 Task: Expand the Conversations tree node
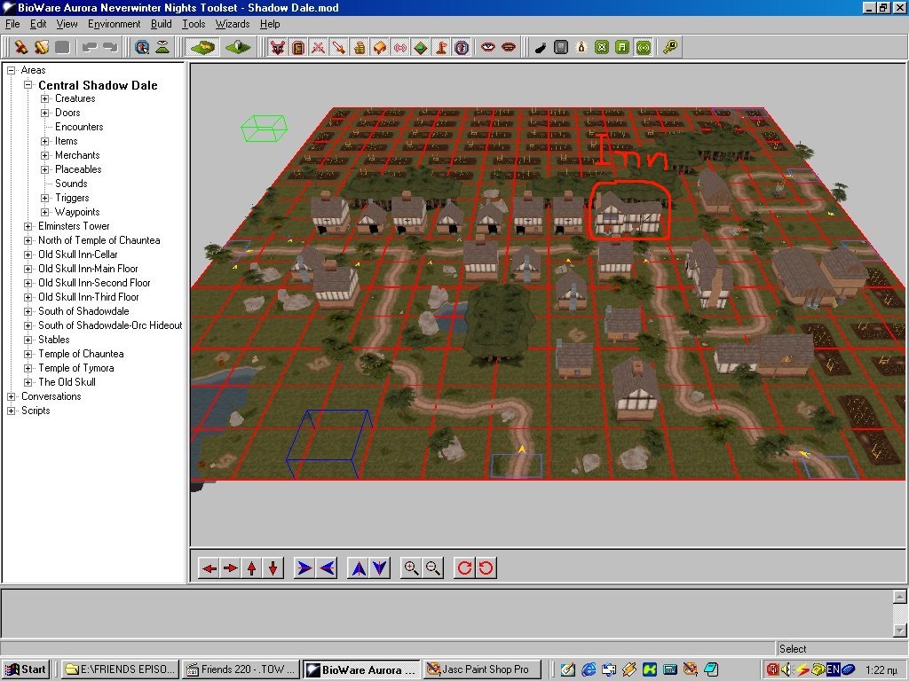click(x=12, y=396)
